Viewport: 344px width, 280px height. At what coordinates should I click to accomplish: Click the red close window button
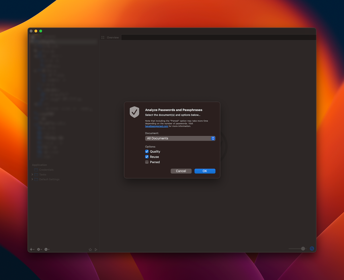pyautogui.click(x=31, y=31)
